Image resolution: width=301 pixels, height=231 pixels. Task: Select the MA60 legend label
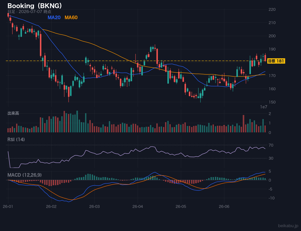tap(71, 17)
